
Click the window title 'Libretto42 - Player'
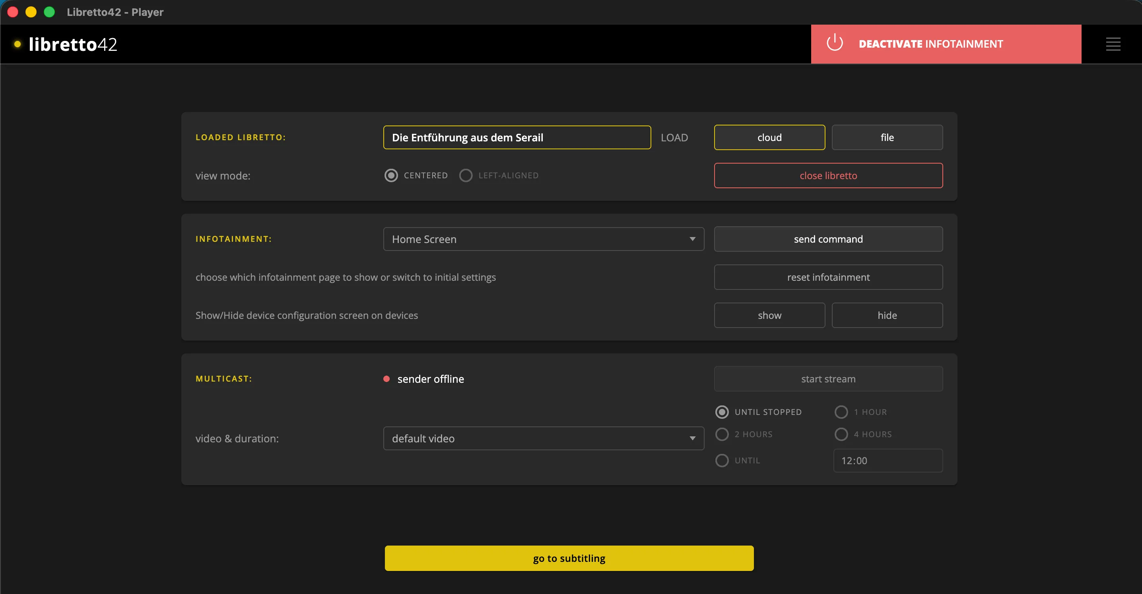tap(115, 12)
